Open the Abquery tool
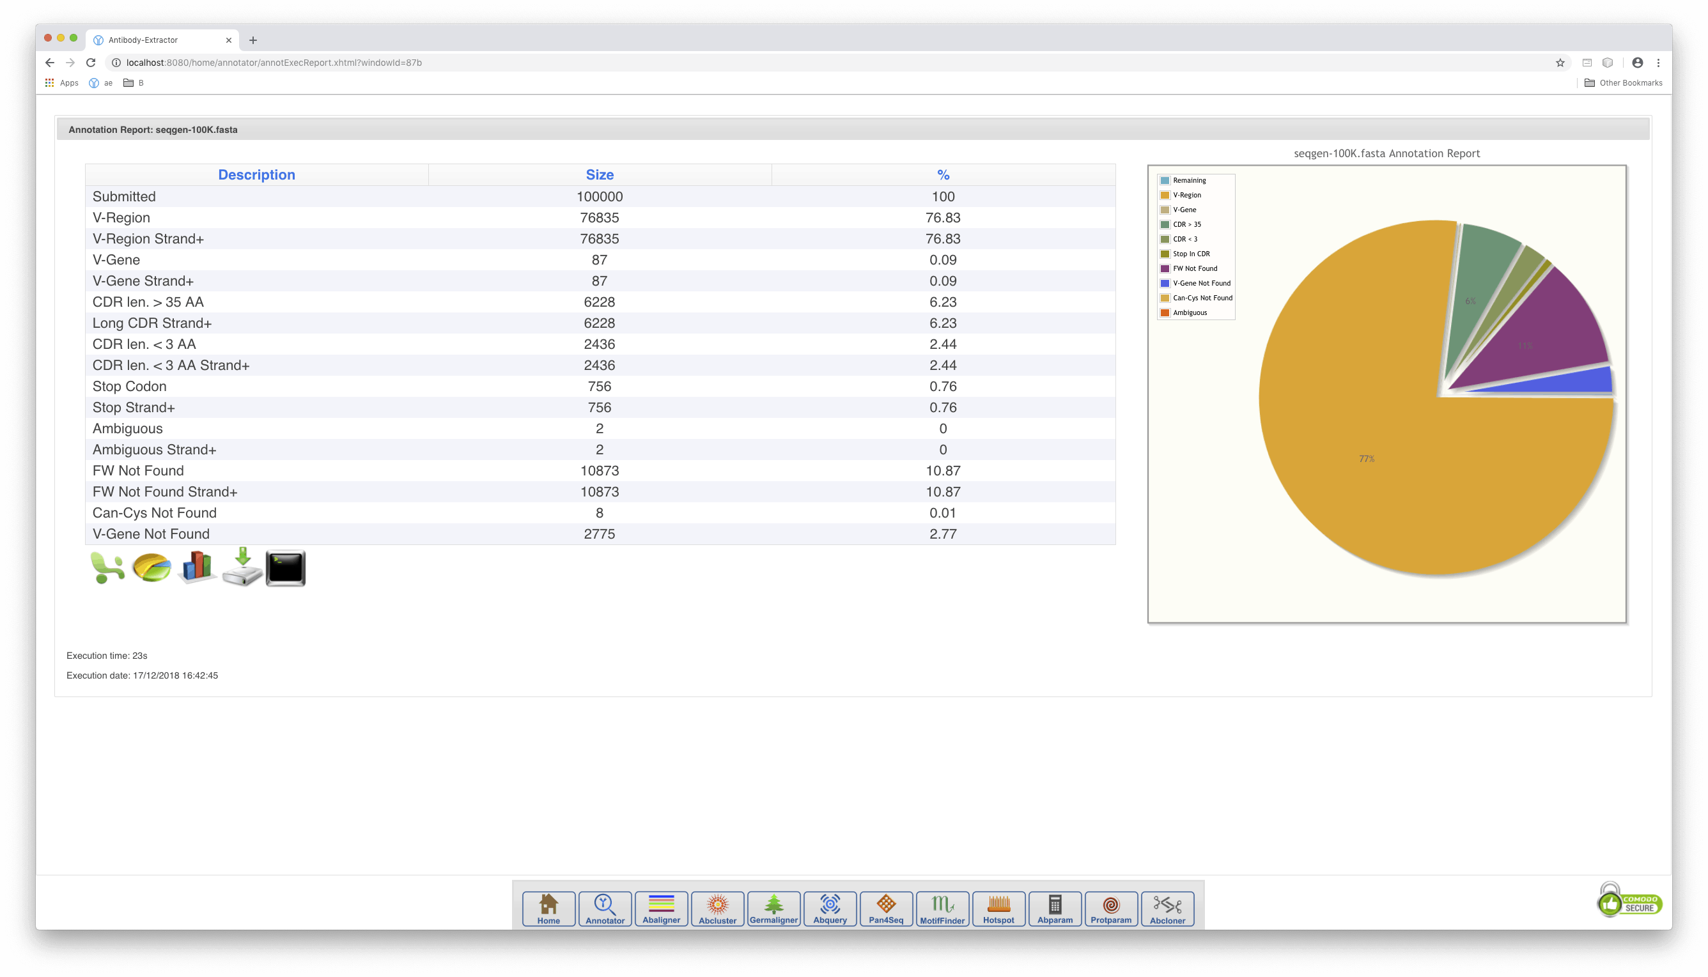 point(830,909)
